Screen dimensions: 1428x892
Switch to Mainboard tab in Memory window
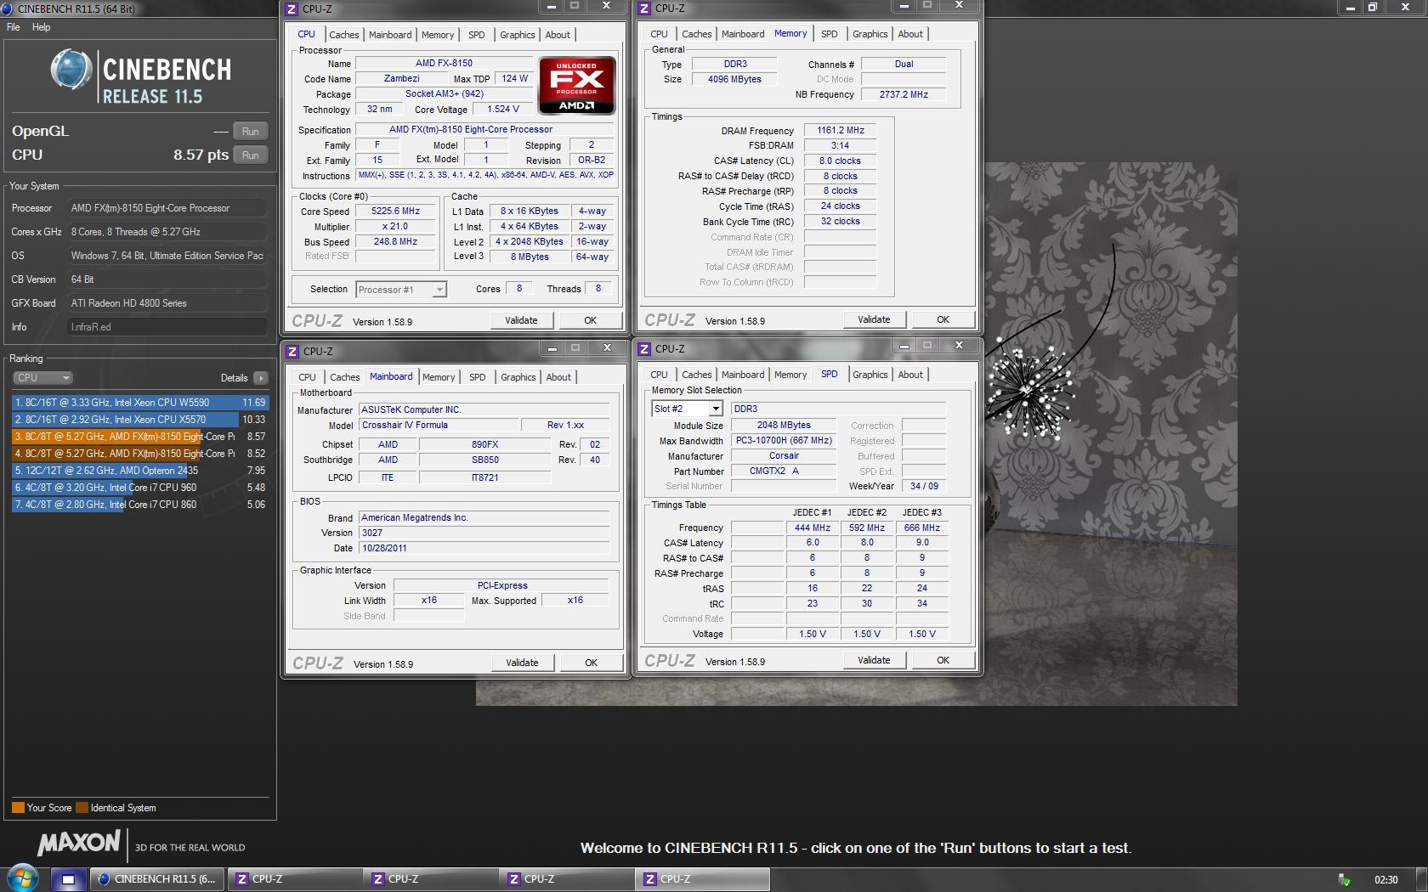(743, 34)
